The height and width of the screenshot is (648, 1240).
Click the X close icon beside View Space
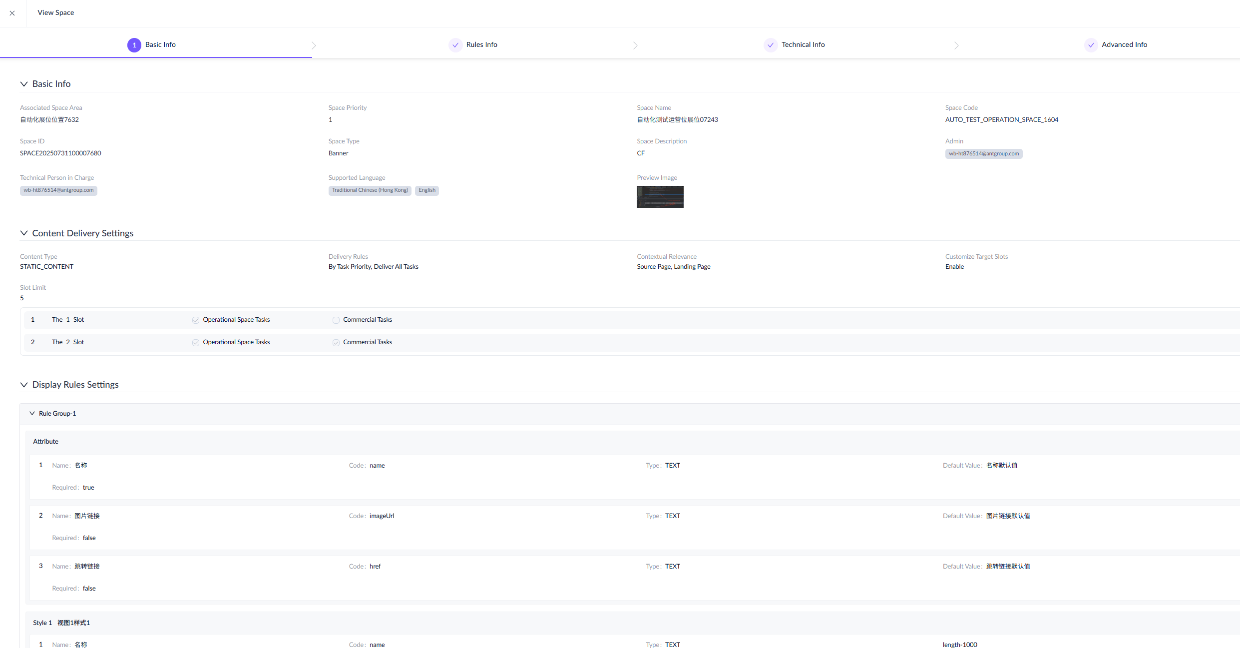[12, 13]
